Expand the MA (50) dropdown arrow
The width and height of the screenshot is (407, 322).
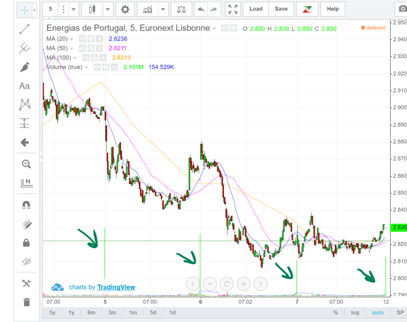pos(72,48)
